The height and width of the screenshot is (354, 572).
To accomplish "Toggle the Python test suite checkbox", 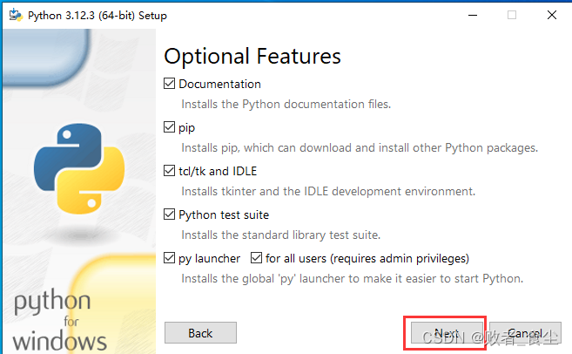I will 170,215.
